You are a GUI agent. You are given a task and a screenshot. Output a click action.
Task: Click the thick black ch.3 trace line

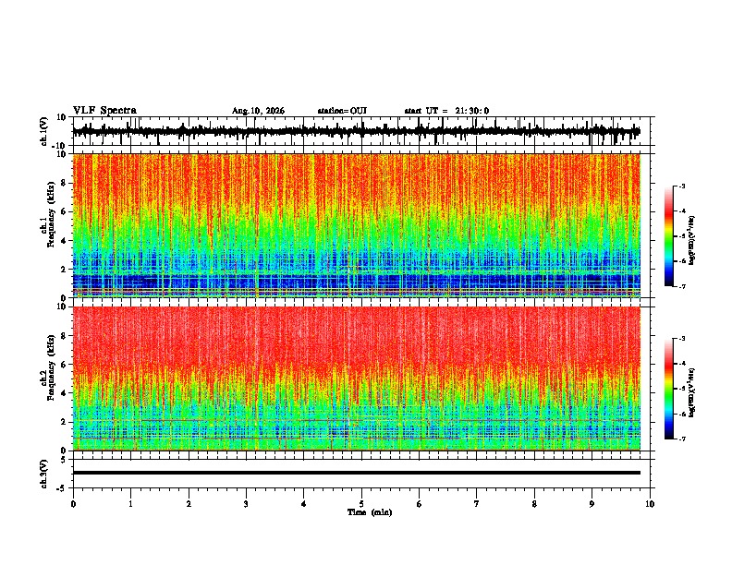pyautogui.click(x=356, y=473)
